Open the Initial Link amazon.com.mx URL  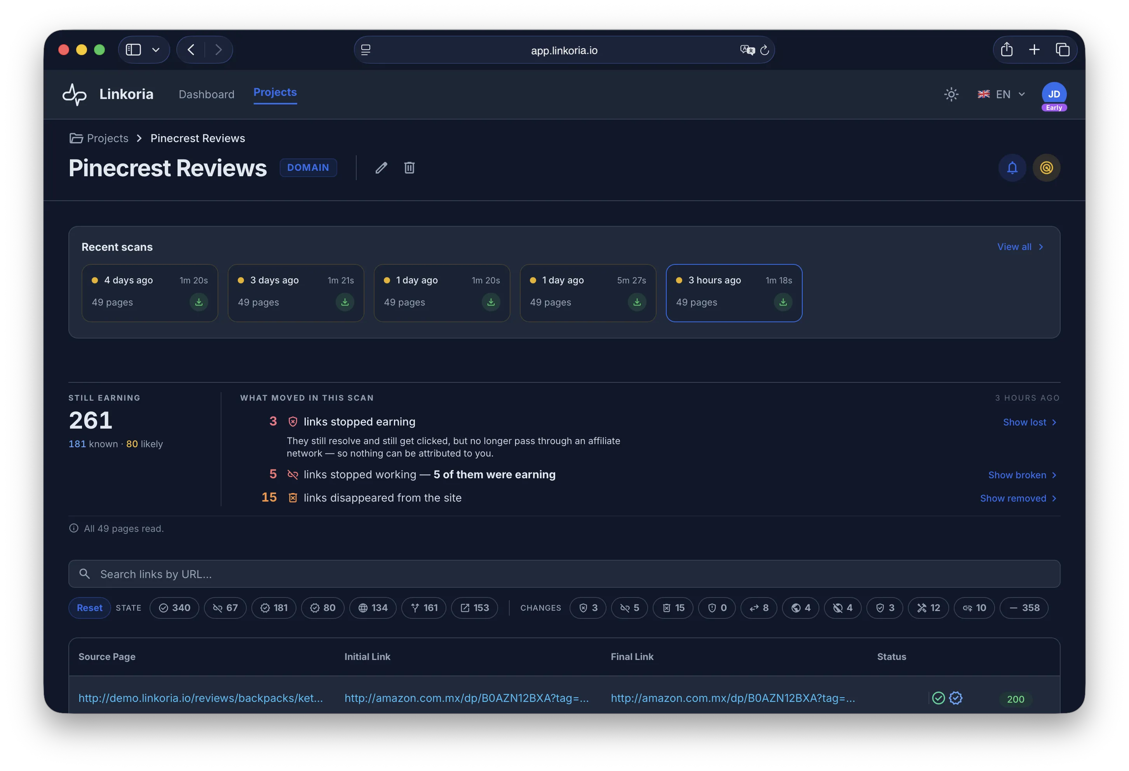(466, 698)
